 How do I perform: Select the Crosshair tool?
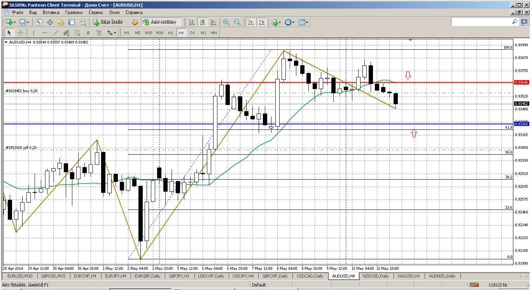point(20,33)
